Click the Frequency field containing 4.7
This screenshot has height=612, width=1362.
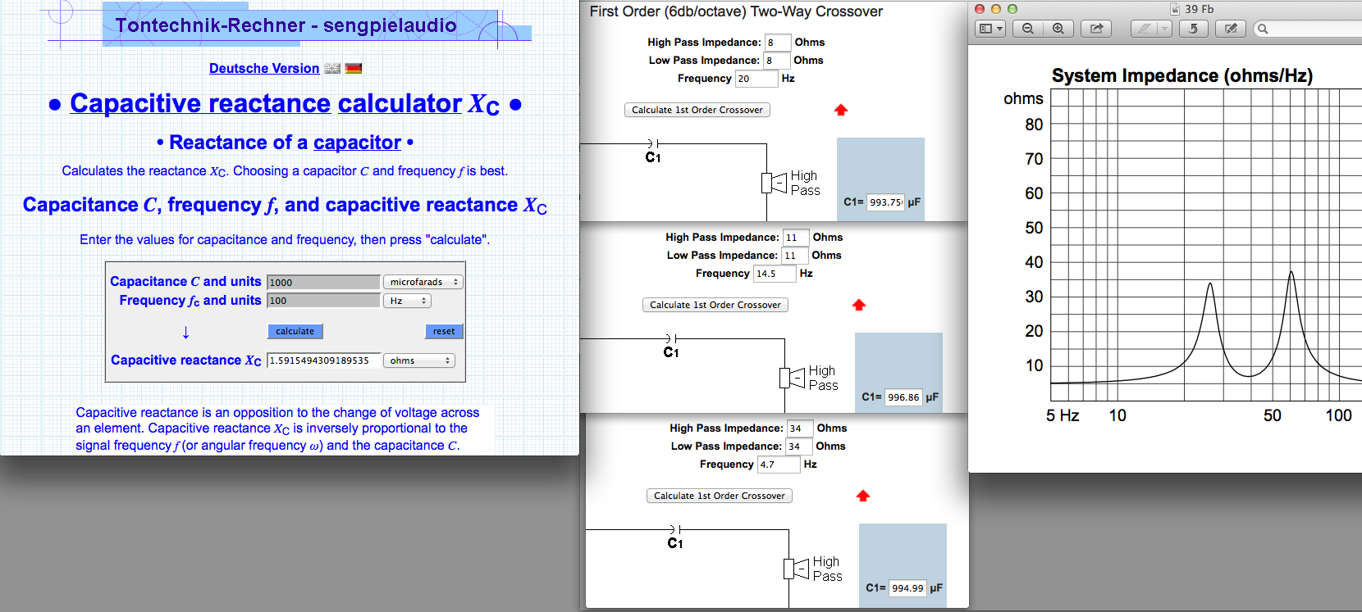pyautogui.click(x=779, y=465)
